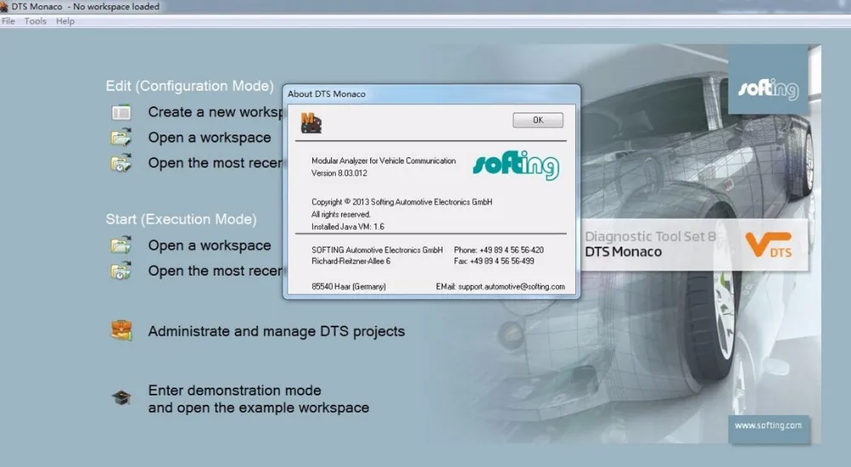
Task: Open the File menu
Action: pyautogui.click(x=9, y=21)
